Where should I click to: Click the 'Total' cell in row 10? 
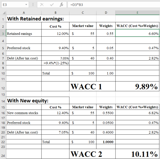[x=55, y=73]
